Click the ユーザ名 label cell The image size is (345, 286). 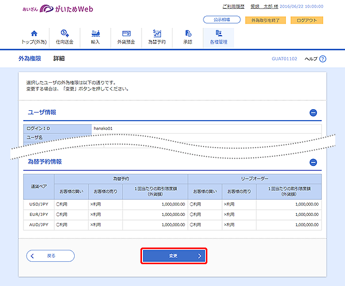click(x=57, y=137)
